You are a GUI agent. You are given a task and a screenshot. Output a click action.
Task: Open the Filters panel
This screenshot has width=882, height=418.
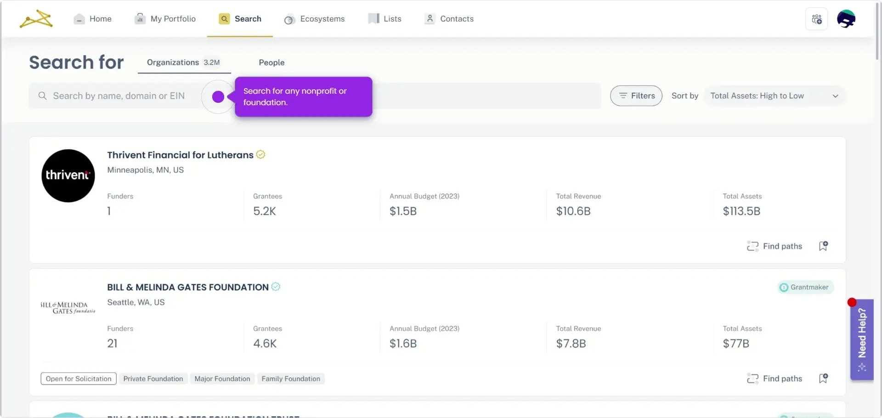click(x=636, y=96)
